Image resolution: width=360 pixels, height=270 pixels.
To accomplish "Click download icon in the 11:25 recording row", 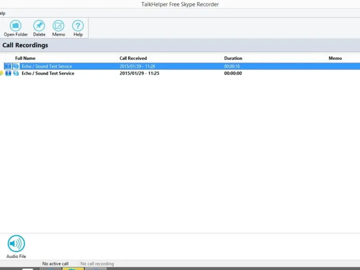I will [8, 73].
